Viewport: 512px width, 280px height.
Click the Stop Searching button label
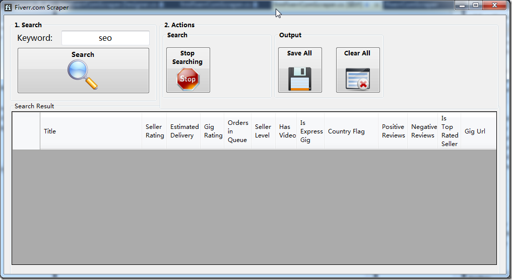(187, 57)
